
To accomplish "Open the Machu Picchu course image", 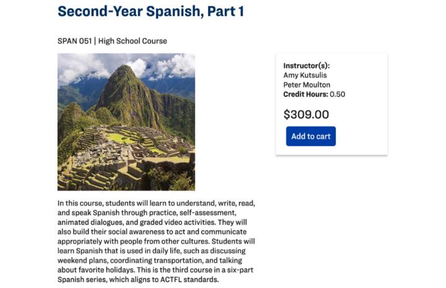I will tap(126, 122).
